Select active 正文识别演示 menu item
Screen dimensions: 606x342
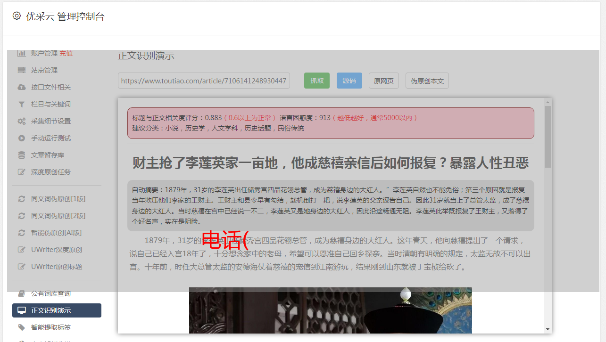coord(57,310)
